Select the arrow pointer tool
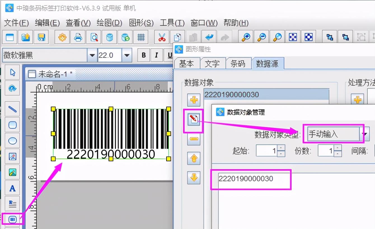375x229 pixels. click(12, 73)
